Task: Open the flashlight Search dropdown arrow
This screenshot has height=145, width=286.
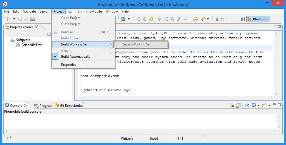Action: tap(208, 19)
